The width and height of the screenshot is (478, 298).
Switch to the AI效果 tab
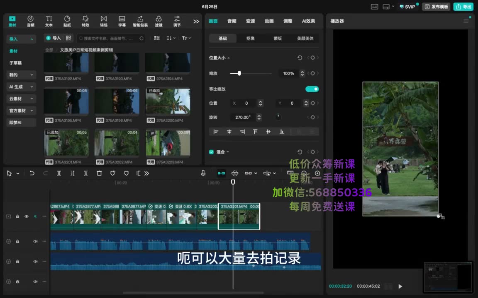pyautogui.click(x=308, y=21)
